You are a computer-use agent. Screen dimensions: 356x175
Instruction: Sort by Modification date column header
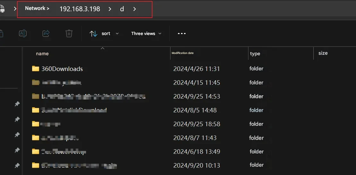[183, 53]
